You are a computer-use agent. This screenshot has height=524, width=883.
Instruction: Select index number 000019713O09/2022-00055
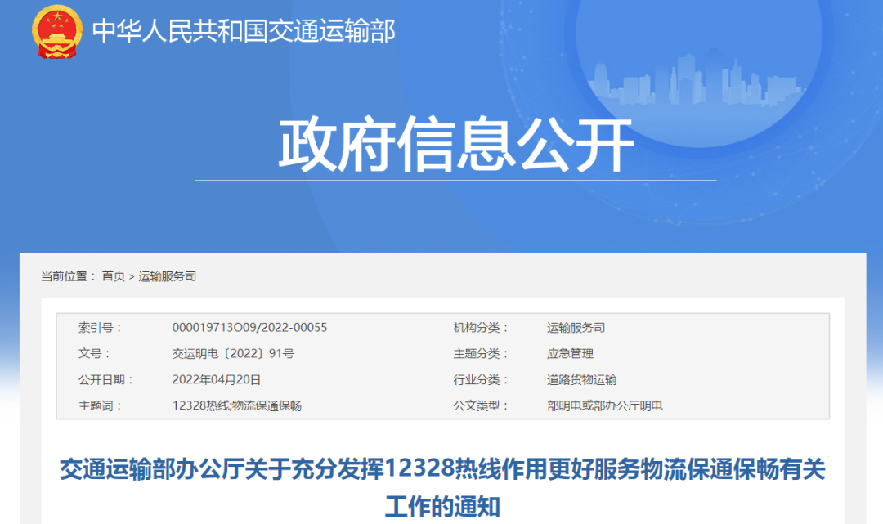(x=249, y=328)
